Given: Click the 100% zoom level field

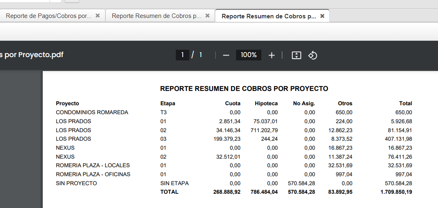Looking at the screenshot, I should click(248, 55).
